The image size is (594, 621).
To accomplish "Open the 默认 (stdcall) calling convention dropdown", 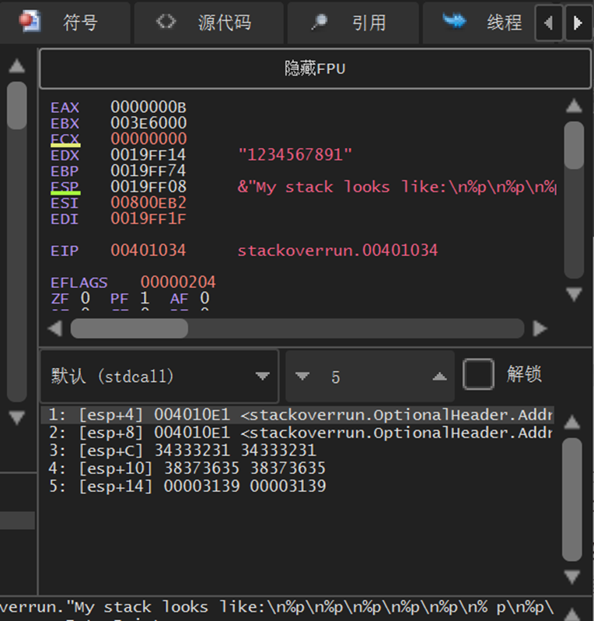I will (159, 376).
